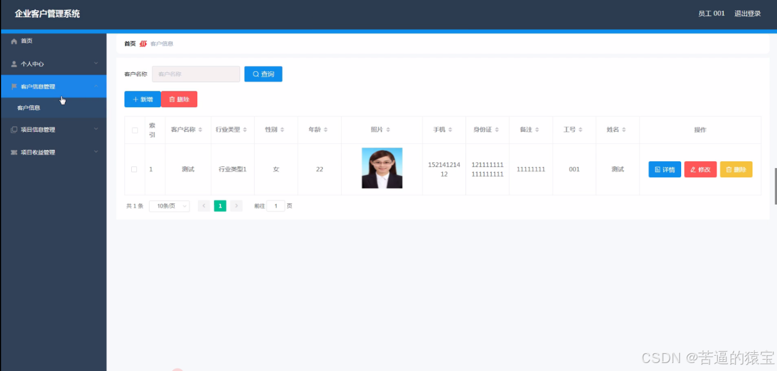Sort by 身份证 column arrows
The height and width of the screenshot is (371, 777).
click(497, 130)
